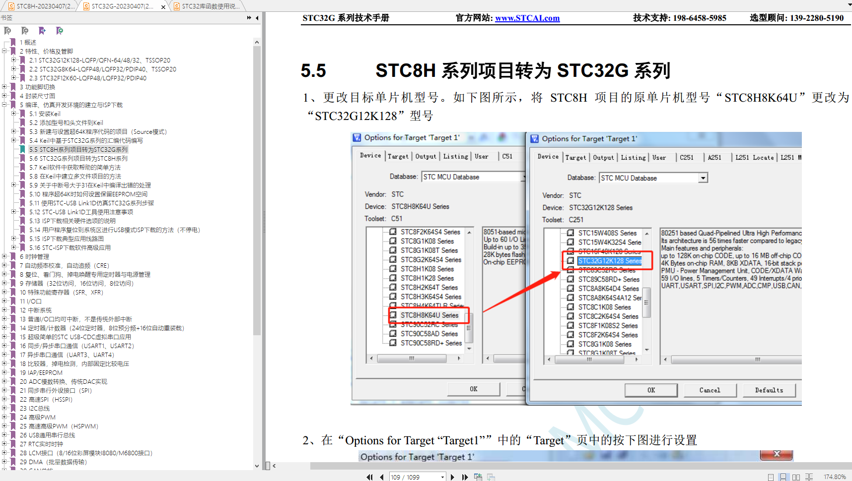Open bookmark 28 LCM接口

86,453
